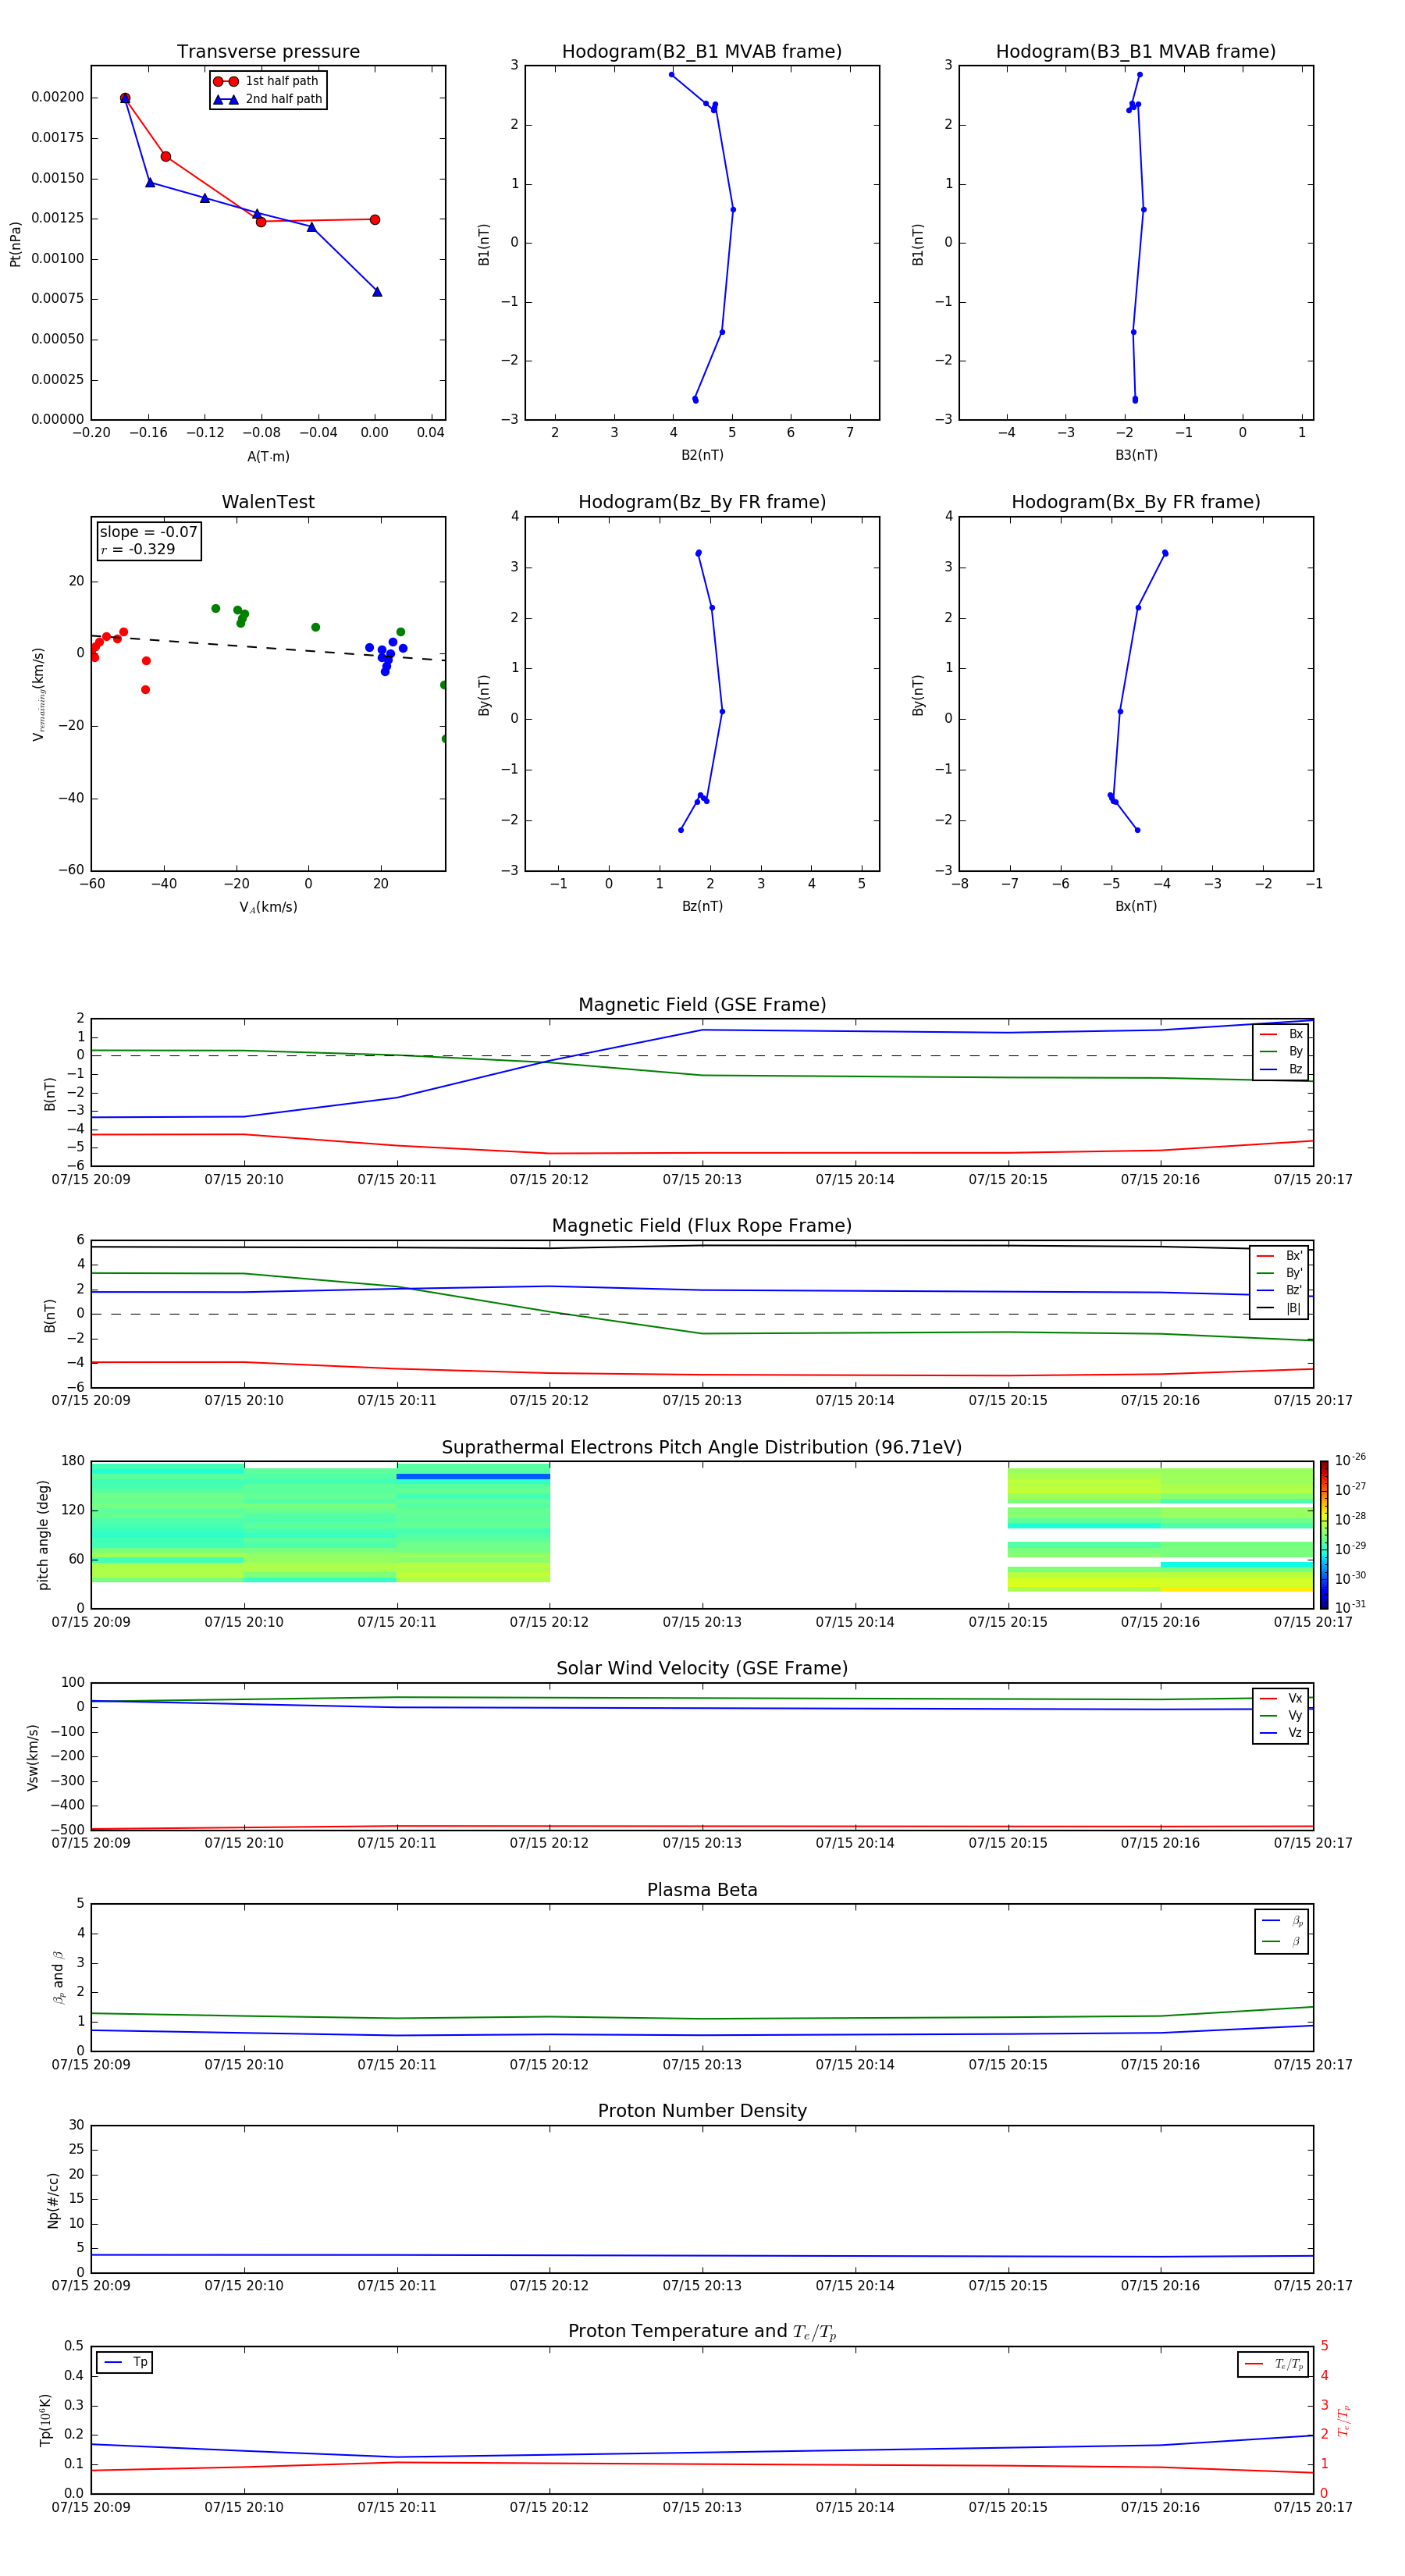The image size is (1405, 2576).
Task: Click the dashed regression line in WalenTest
Action: tap(268, 648)
